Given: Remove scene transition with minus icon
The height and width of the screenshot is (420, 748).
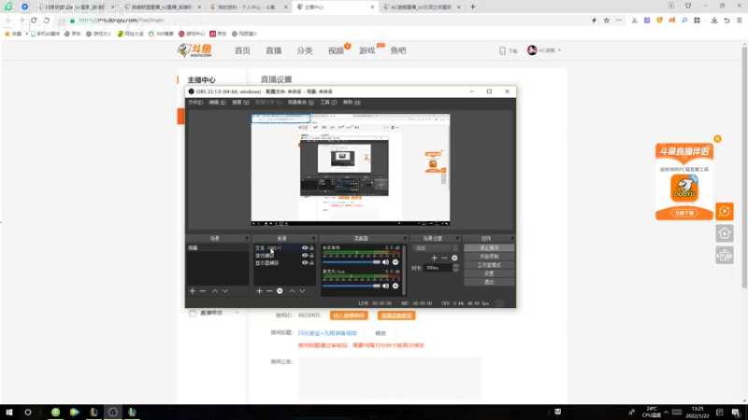Looking at the screenshot, I should (x=445, y=258).
